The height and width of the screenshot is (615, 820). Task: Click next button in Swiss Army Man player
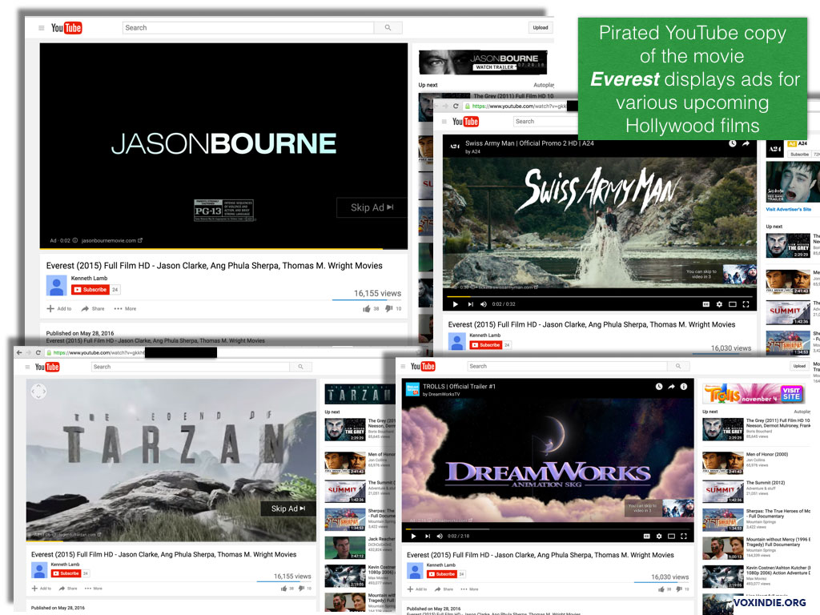471,304
